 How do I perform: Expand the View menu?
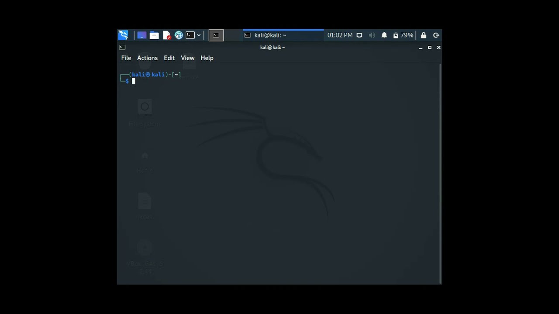(188, 58)
